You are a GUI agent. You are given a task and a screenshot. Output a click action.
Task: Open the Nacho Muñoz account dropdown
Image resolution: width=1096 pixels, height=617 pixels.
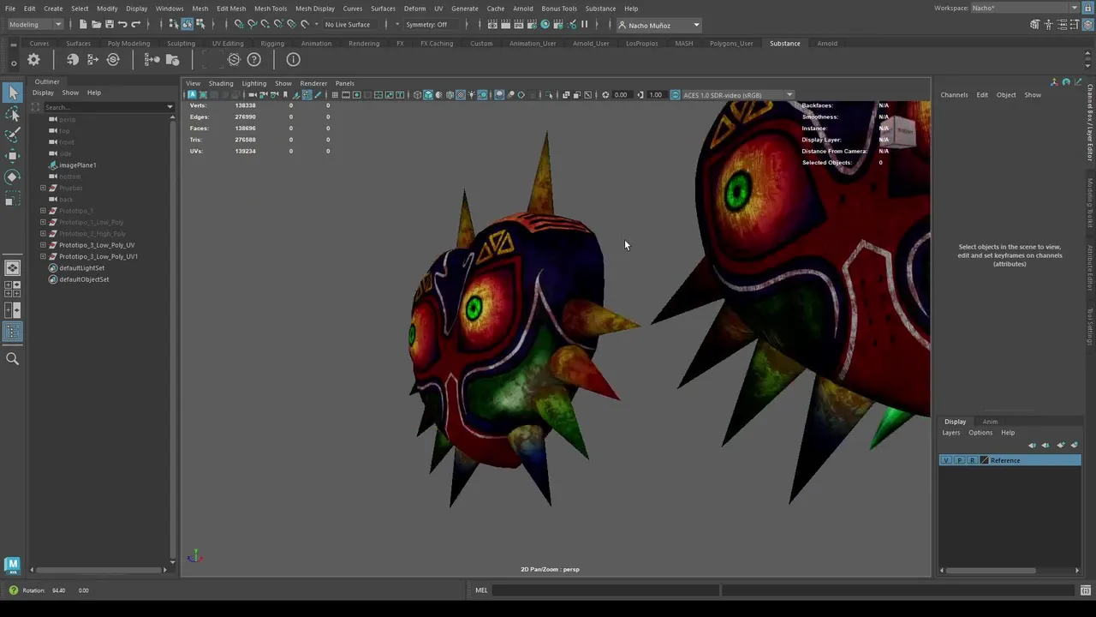point(659,25)
